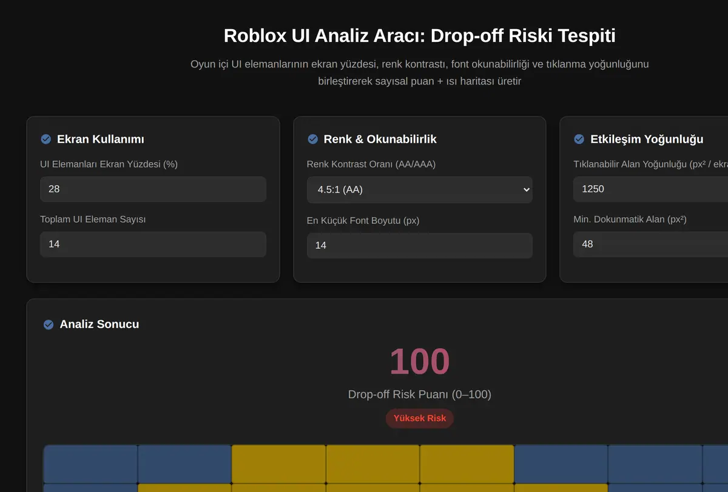The height and width of the screenshot is (492, 728).
Task: Click the Ekran Kullanımı heading
Action: (x=101, y=140)
